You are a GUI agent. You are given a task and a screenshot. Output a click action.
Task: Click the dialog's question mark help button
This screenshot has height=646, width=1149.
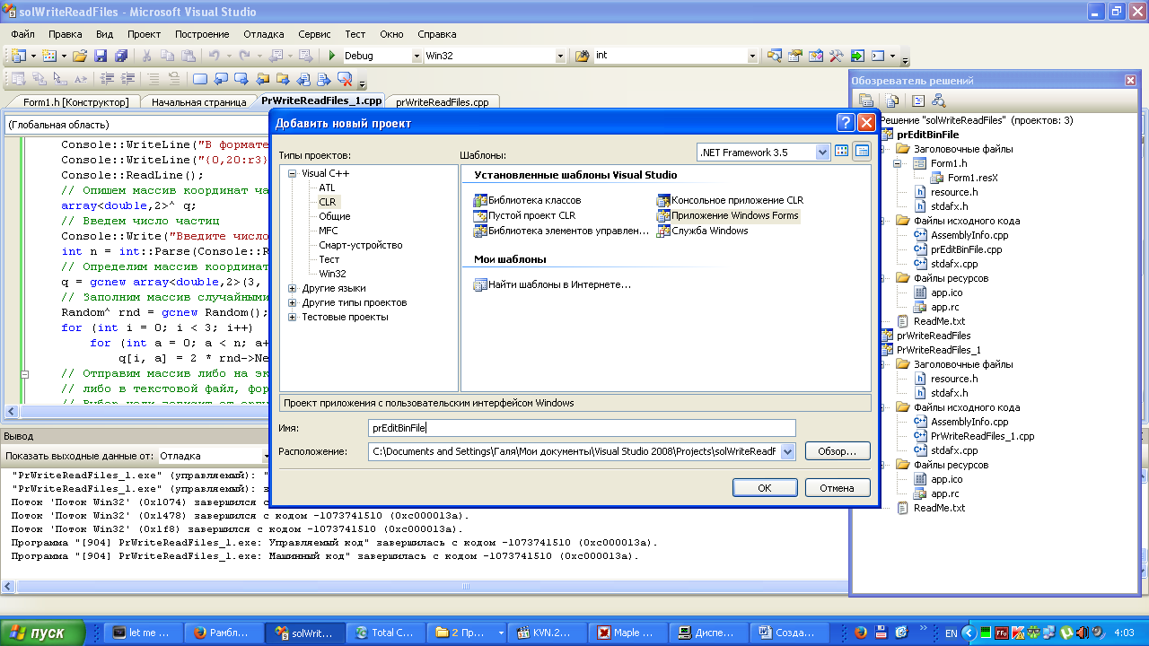(846, 123)
